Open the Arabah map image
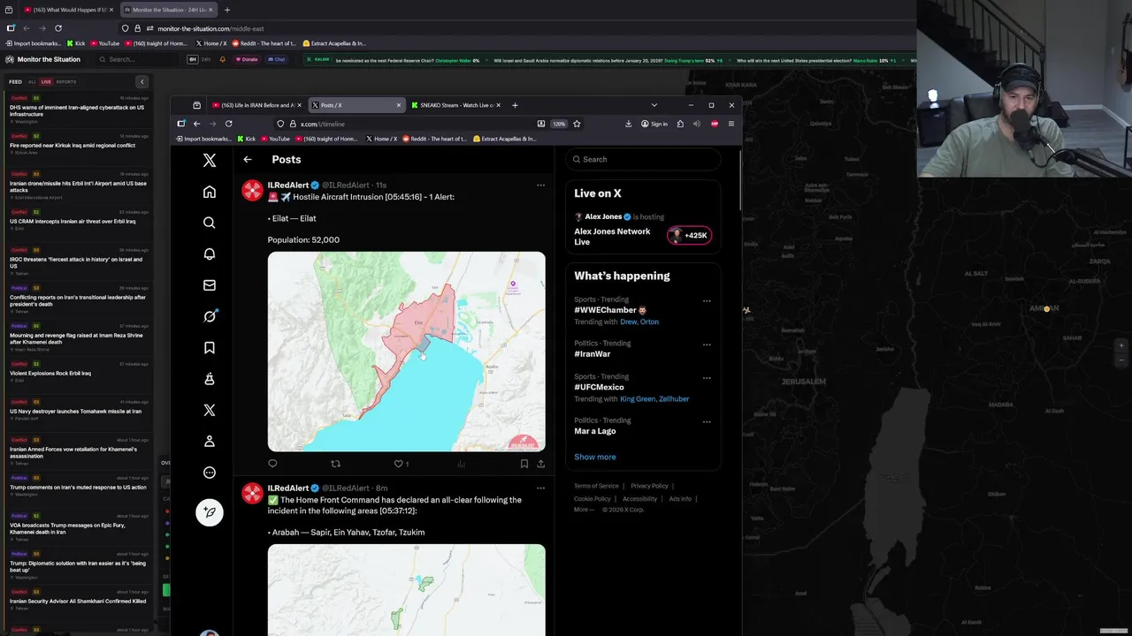1132x636 pixels. 407,589
